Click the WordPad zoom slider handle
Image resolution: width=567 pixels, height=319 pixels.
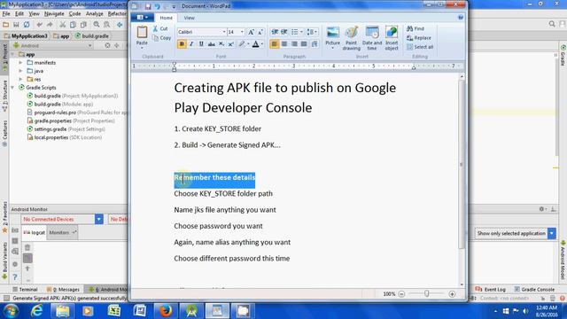click(427, 294)
